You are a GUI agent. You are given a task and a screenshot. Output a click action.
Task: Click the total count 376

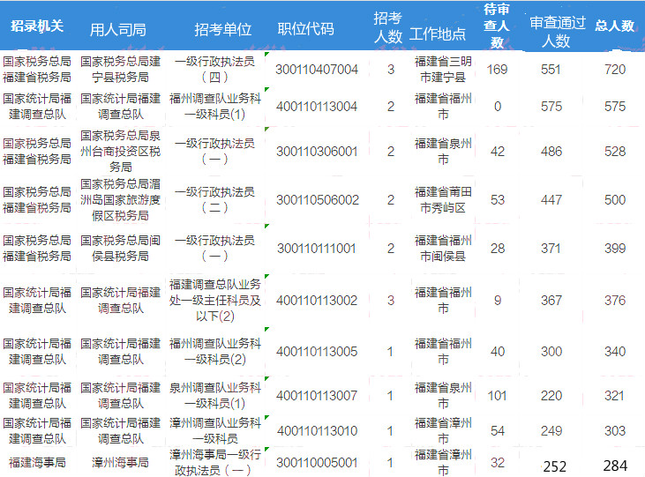tap(615, 300)
